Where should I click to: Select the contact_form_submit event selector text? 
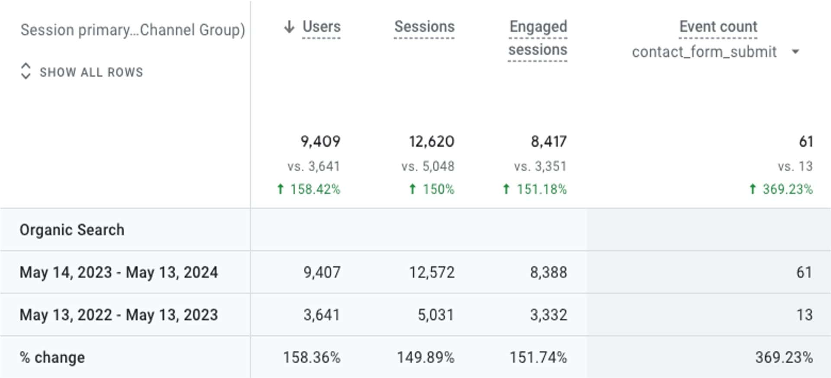click(x=704, y=52)
